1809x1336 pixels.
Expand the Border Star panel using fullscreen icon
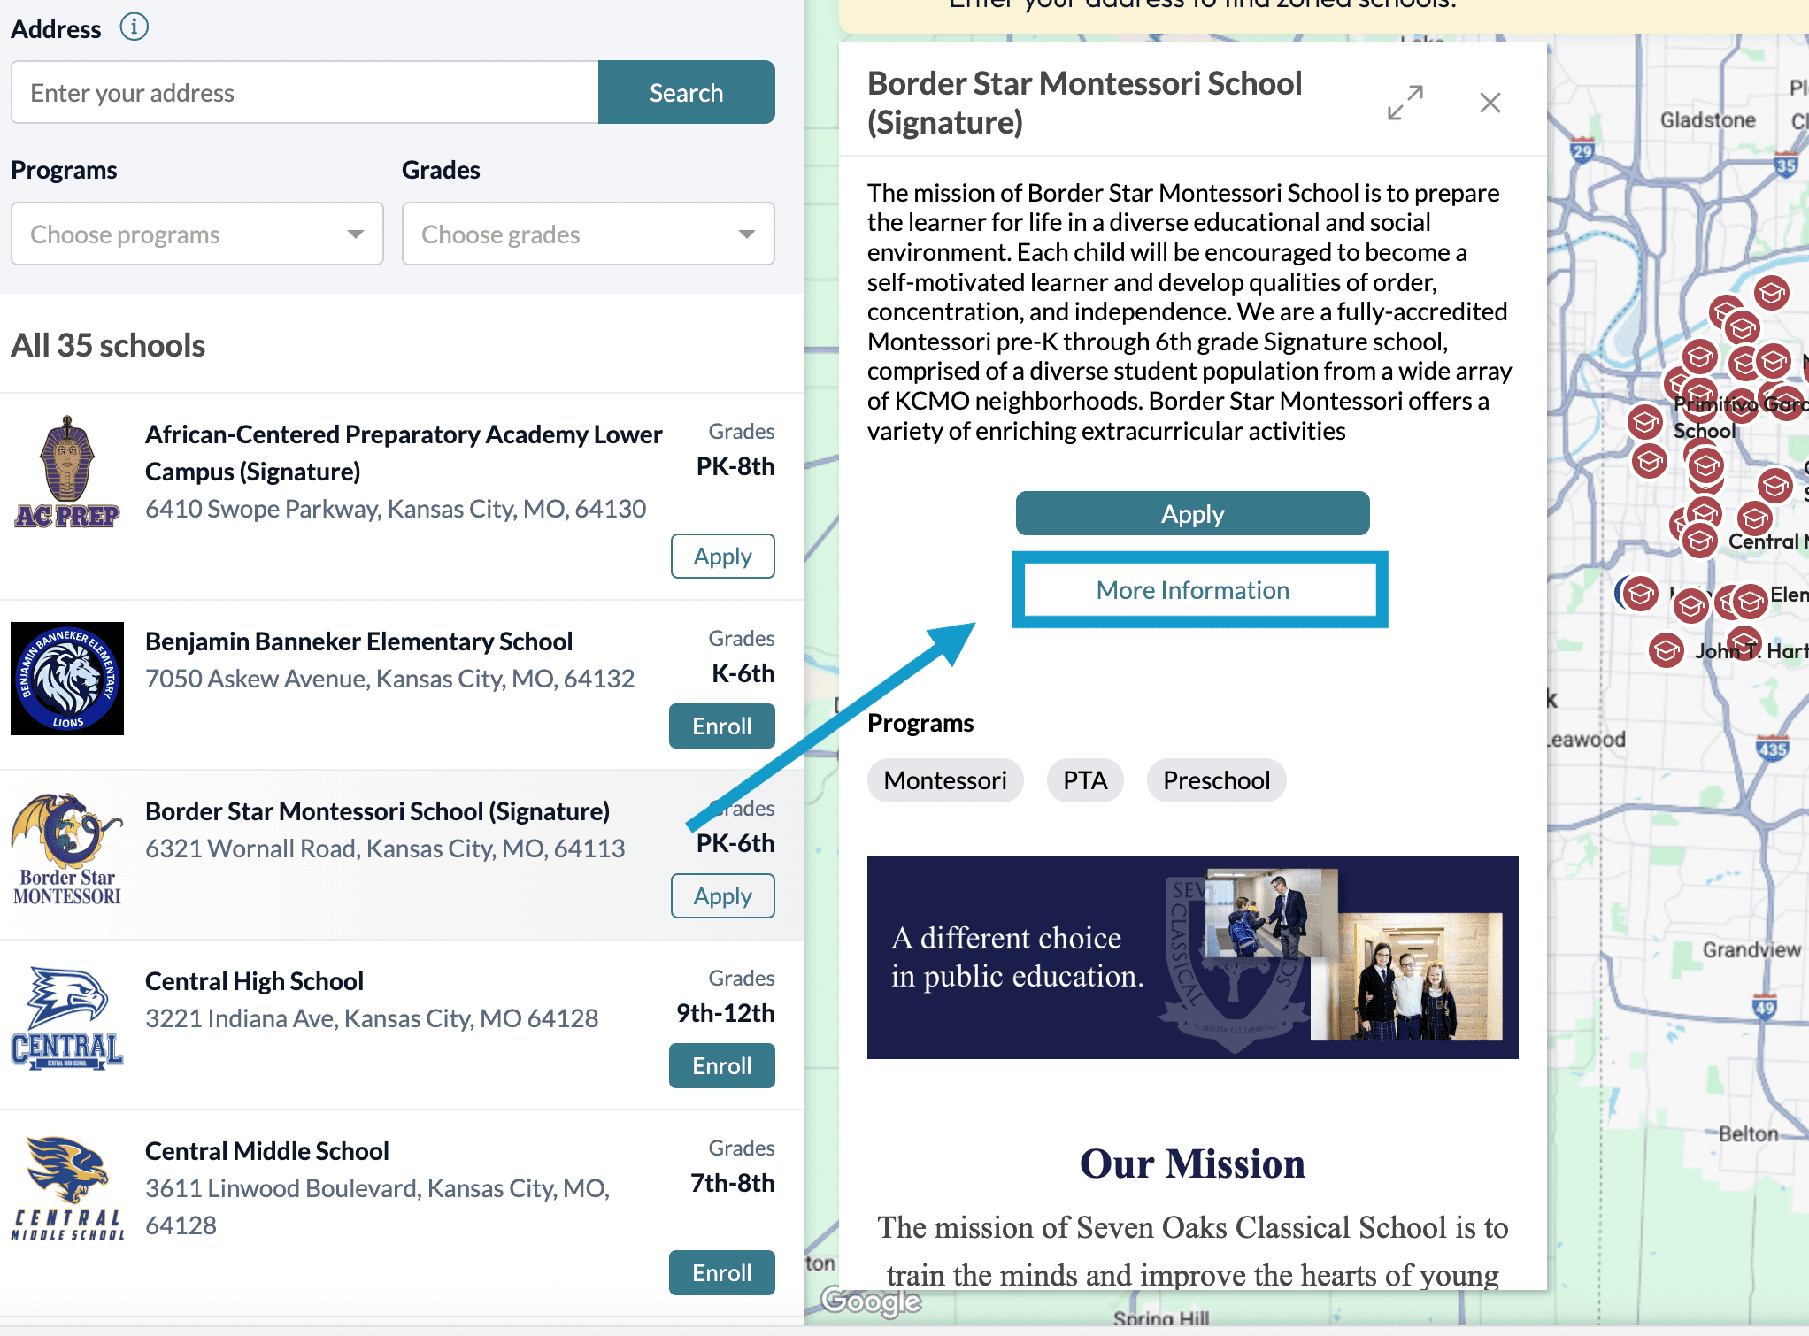tap(1405, 102)
